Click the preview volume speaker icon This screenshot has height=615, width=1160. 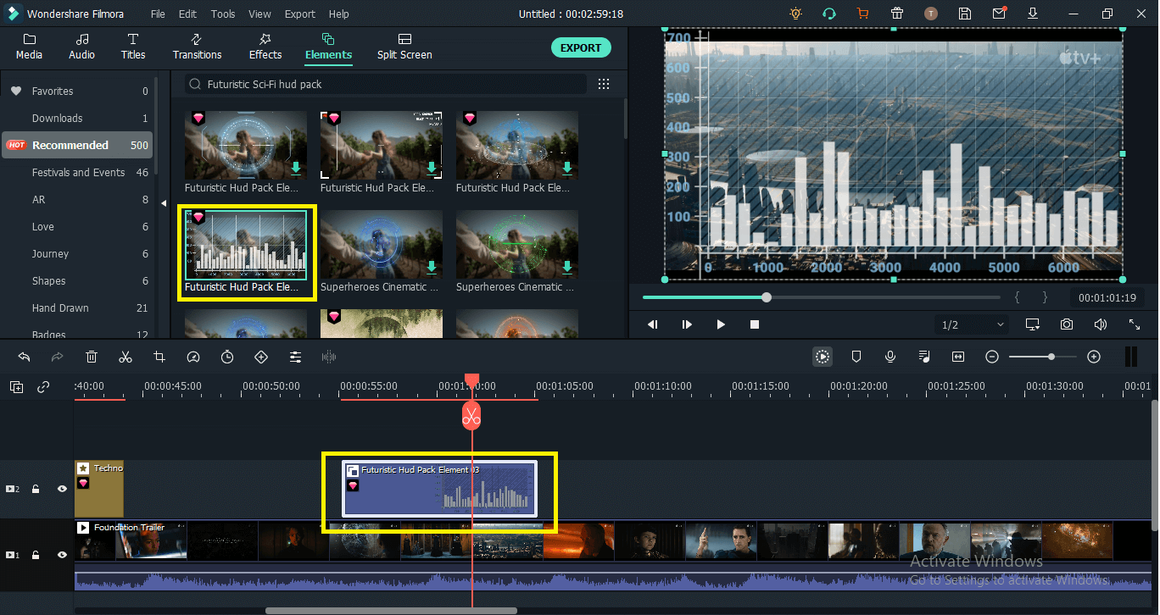pos(1100,324)
